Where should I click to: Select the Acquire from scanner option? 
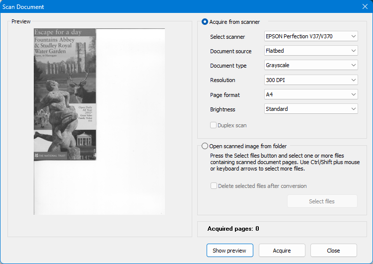205,22
